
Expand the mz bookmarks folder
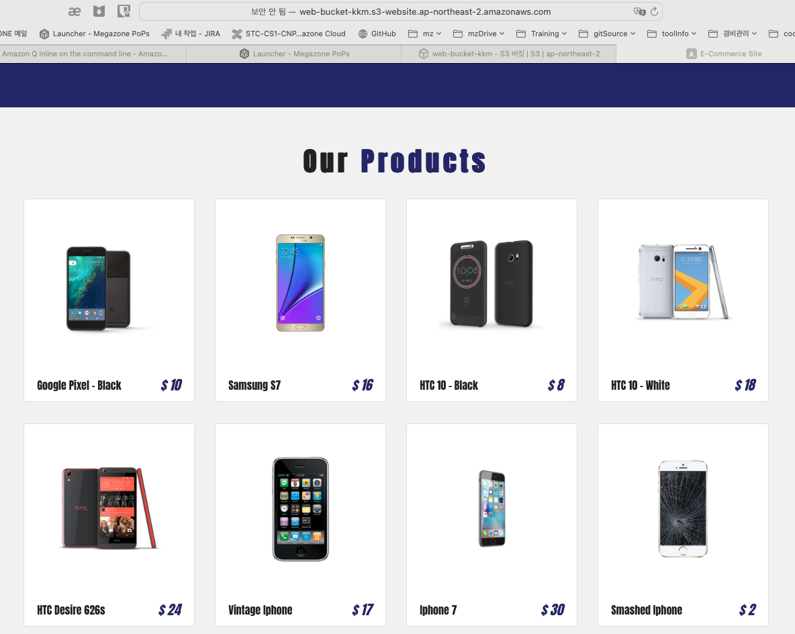tap(425, 34)
